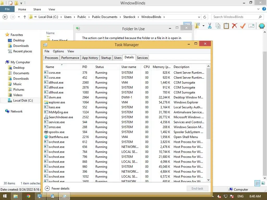
Task: Click the Explorer Help question mark icon
Action: [264, 9]
